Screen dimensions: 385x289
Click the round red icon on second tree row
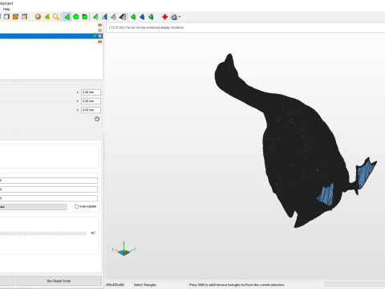[x=99, y=31]
